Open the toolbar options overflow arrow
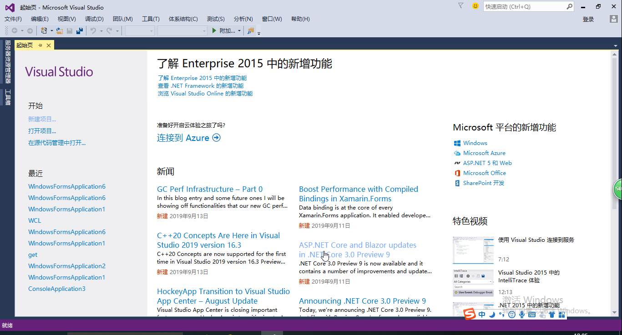 click(259, 33)
